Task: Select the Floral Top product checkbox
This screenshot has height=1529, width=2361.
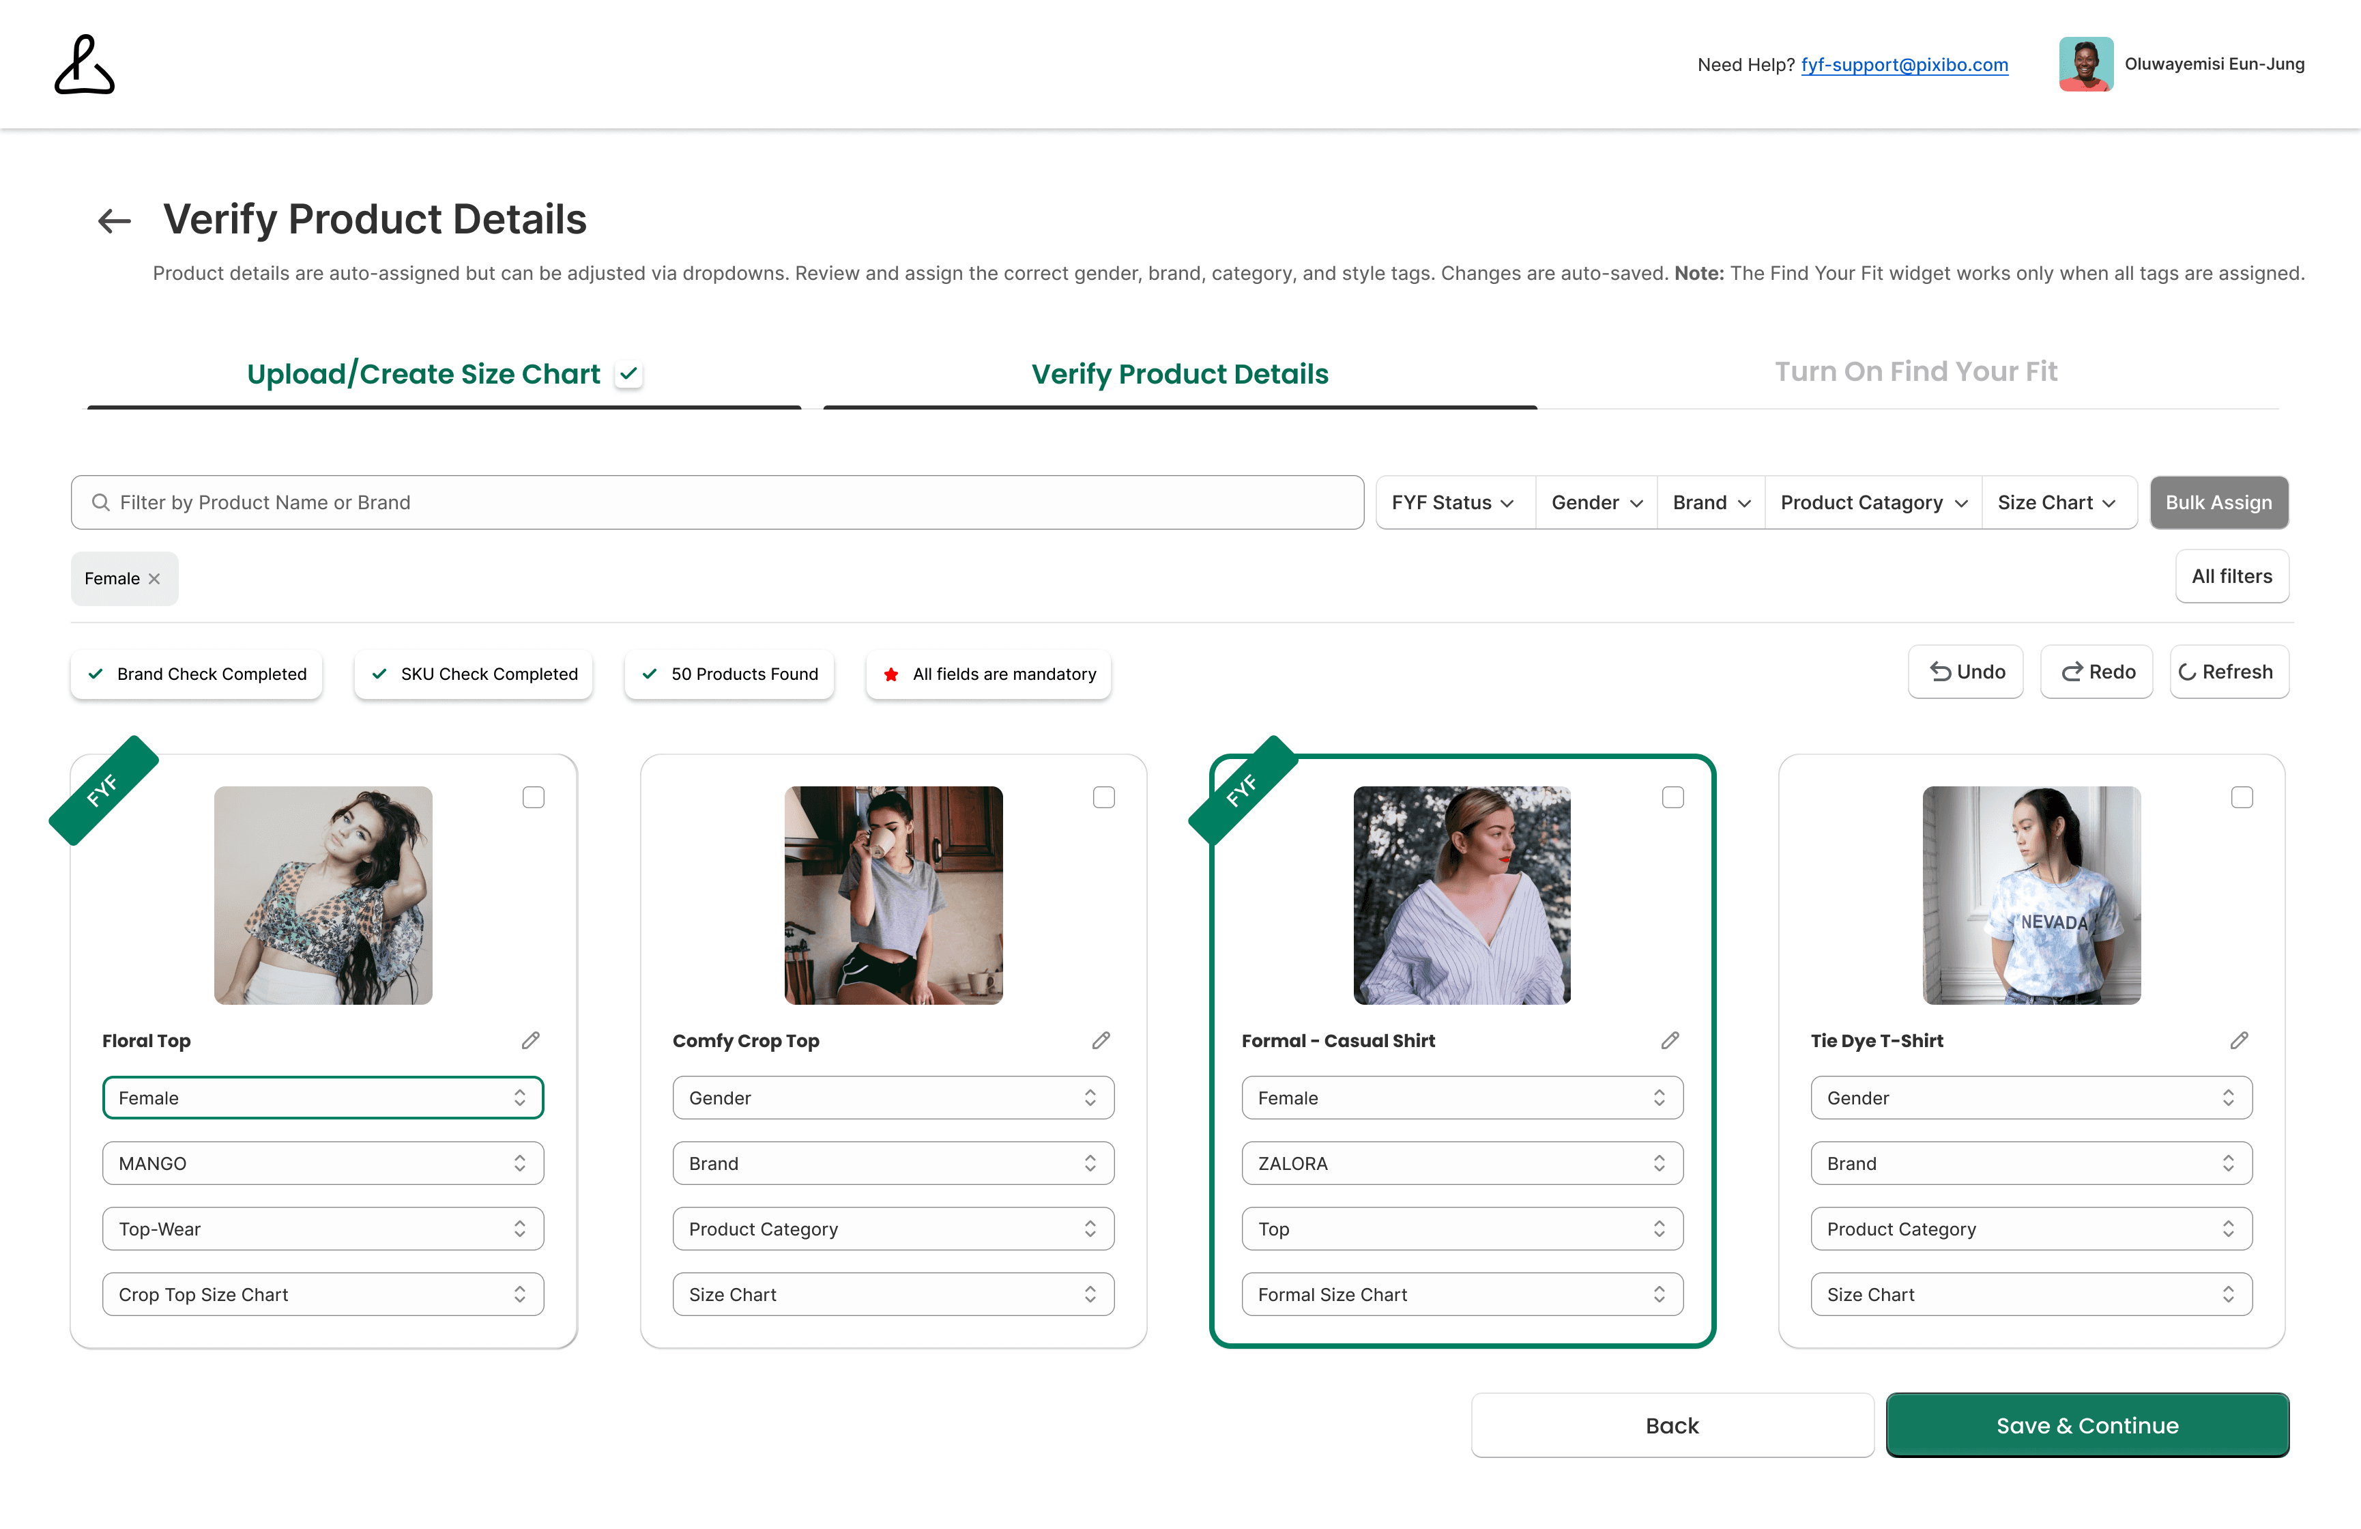Action: 534,798
